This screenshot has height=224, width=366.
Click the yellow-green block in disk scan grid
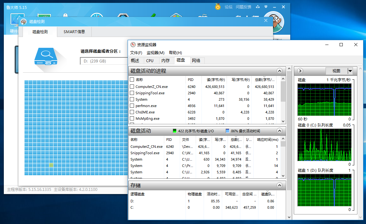tap(51, 165)
